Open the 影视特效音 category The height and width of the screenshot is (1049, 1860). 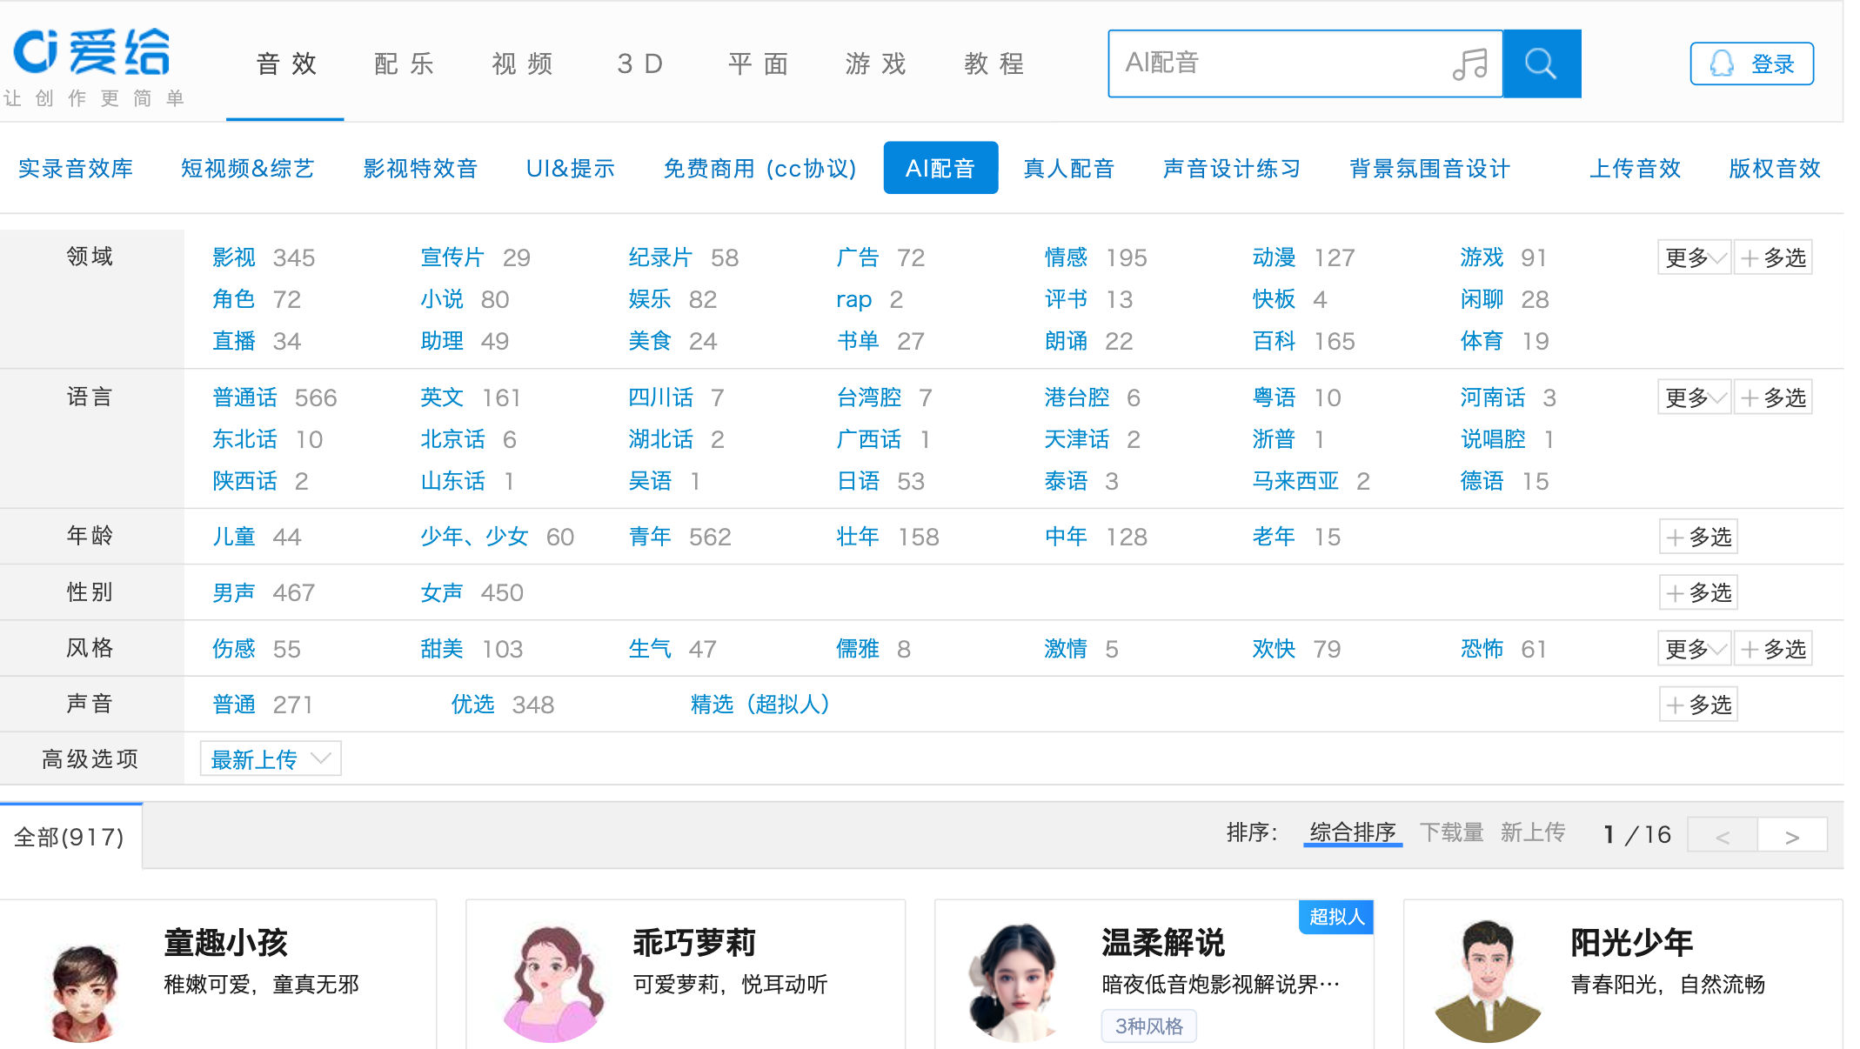coord(421,168)
